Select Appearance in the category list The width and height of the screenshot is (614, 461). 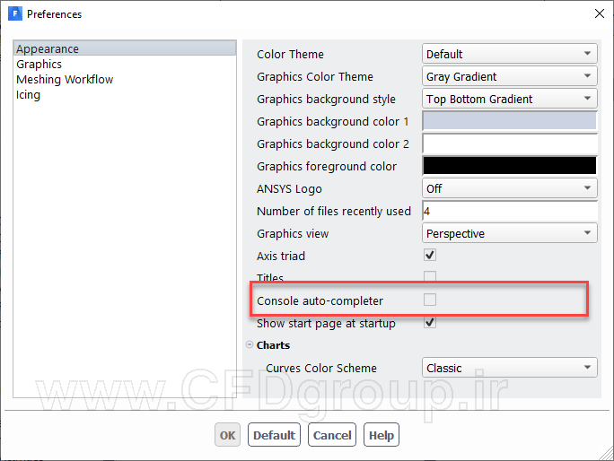(x=125, y=48)
